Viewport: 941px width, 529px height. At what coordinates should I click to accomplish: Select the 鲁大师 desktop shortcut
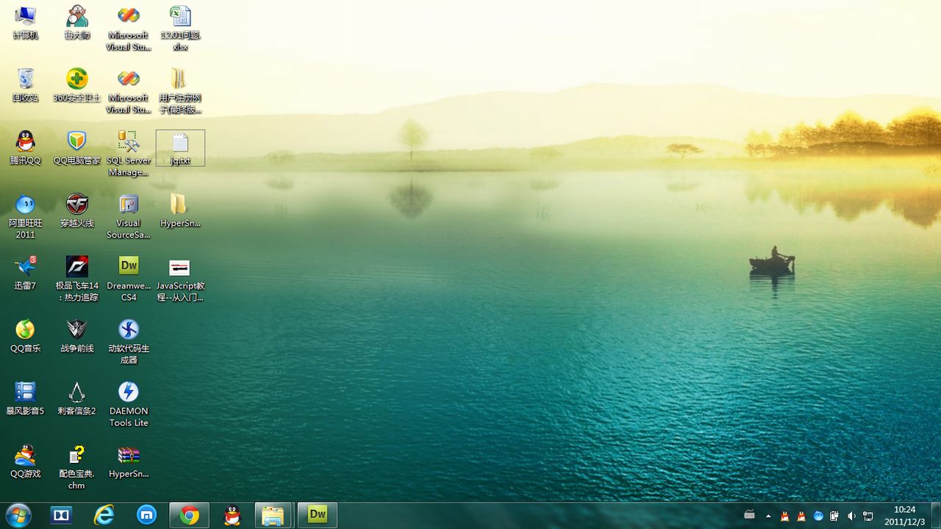[76, 23]
